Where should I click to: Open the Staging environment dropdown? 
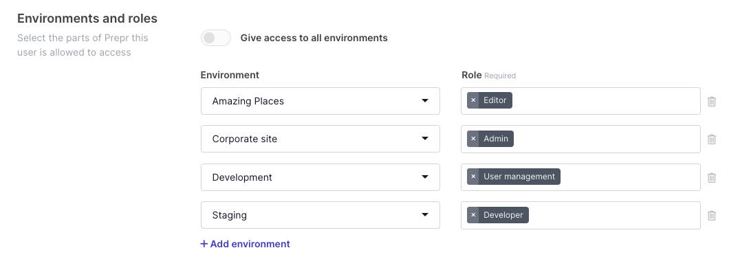(320, 215)
